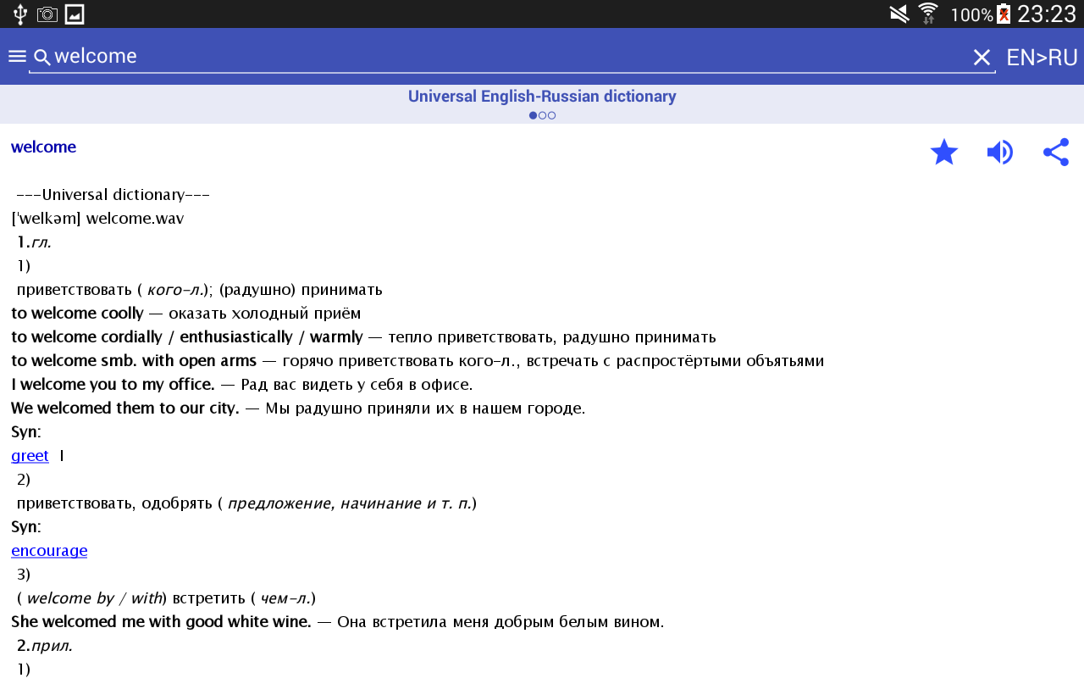Open the screenshot camera notification icon

(x=47, y=14)
